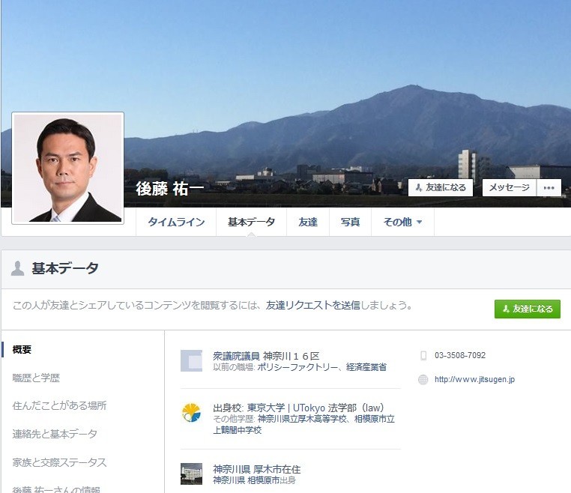The image size is (571, 493).
Task: Click the workplace placeholder icon
Action: click(192, 360)
